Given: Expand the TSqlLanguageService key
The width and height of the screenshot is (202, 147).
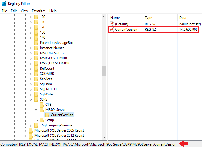Looking at the screenshot, I should tap(30, 126).
